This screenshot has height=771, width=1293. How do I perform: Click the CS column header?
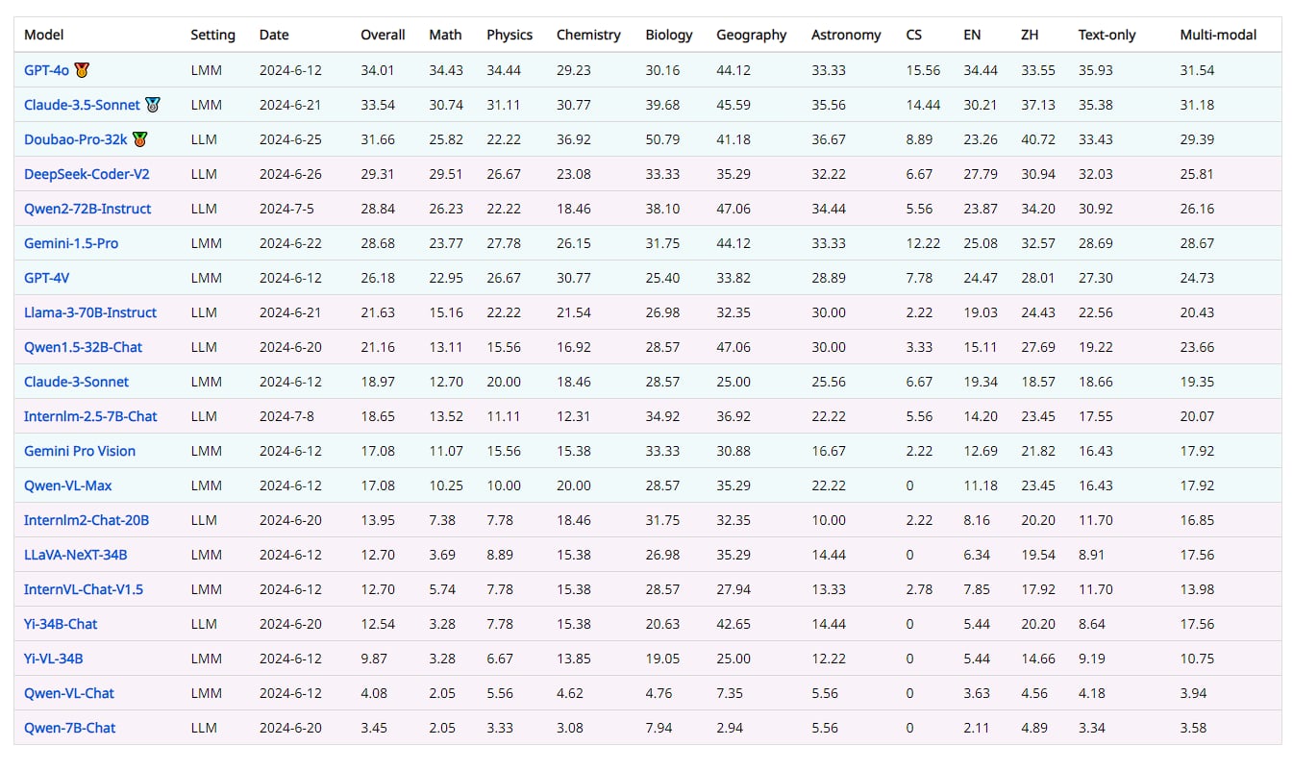(914, 35)
